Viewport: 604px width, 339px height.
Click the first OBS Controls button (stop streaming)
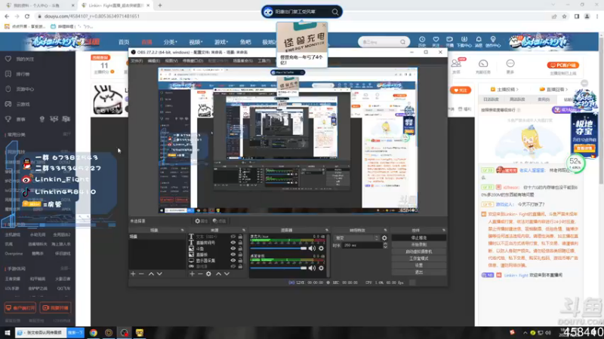[419, 238]
